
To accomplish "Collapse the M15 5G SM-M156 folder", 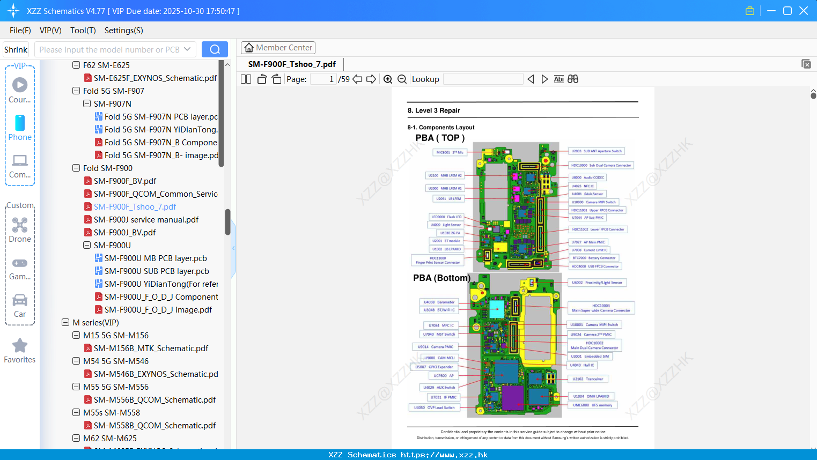I will click(x=76, y=335).
